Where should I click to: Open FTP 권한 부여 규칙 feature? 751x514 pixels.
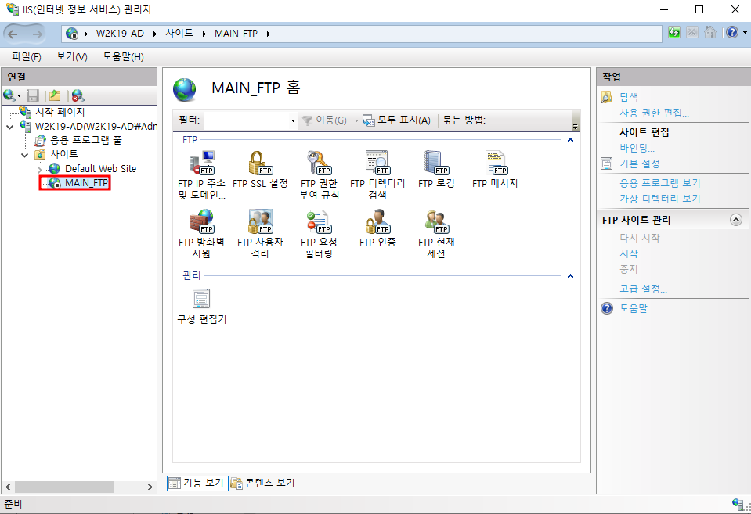pos(319,175)
